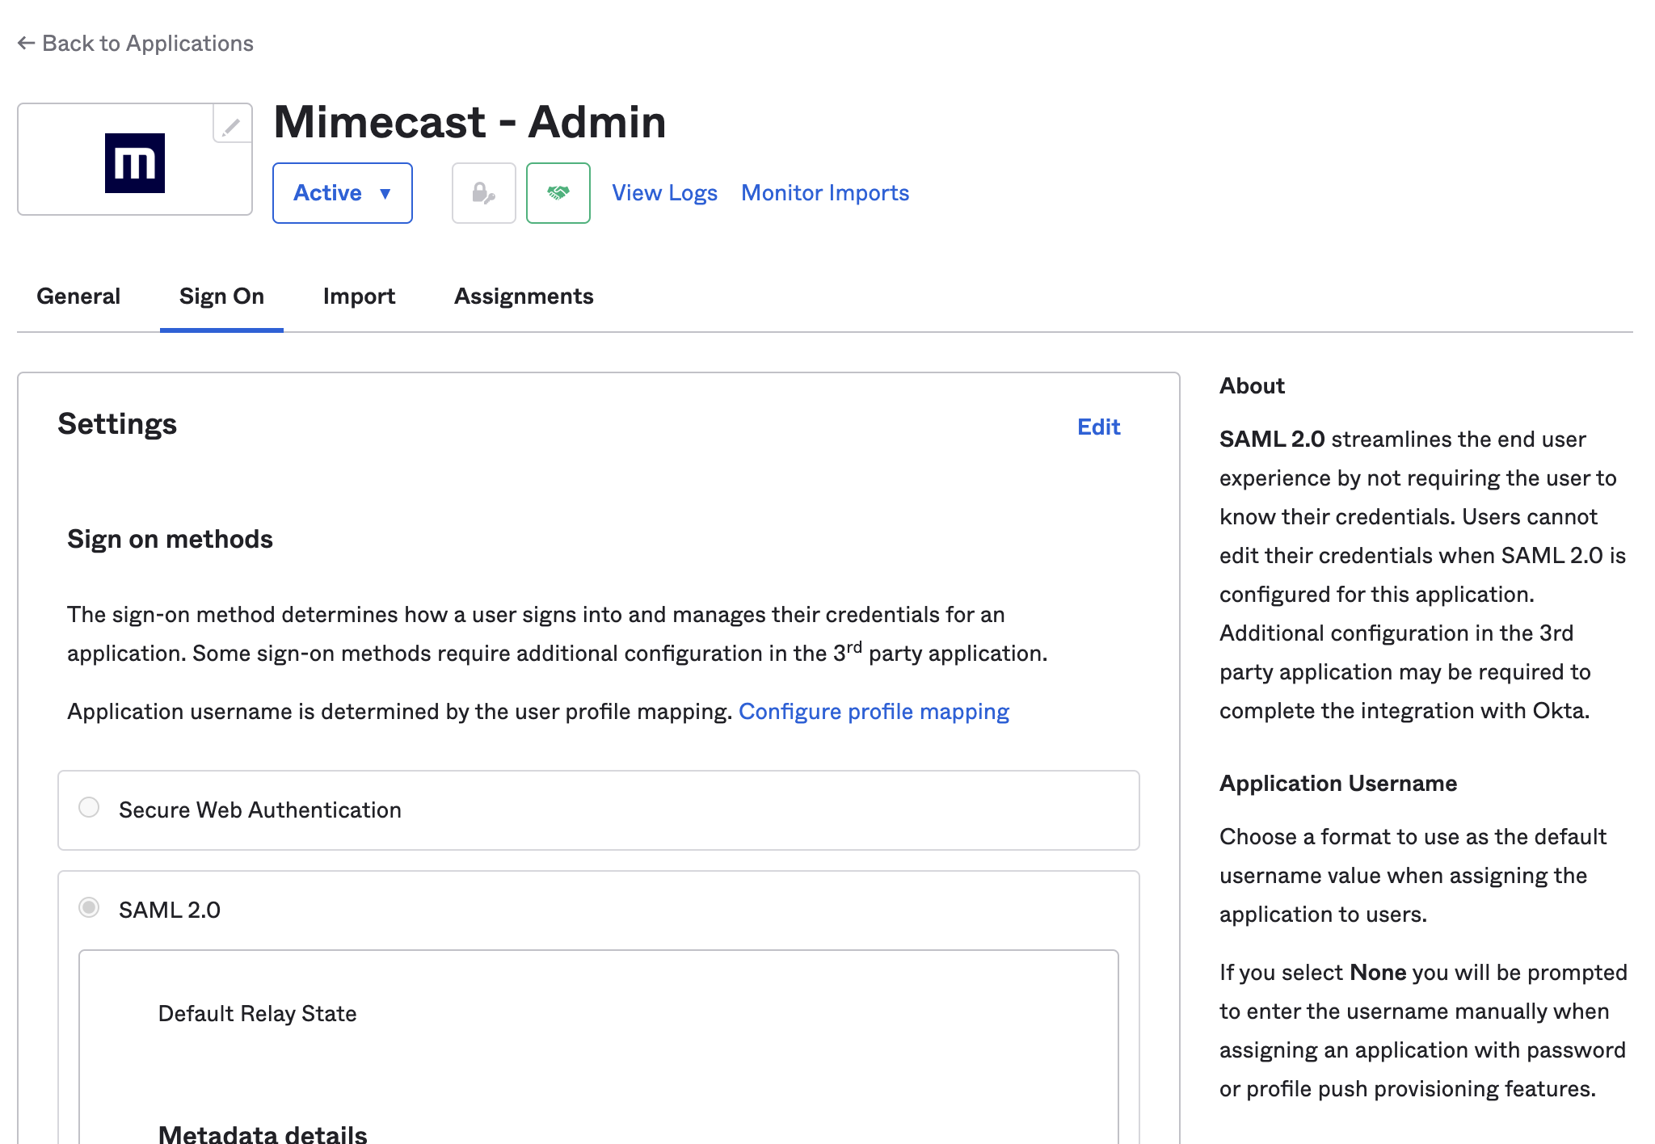
Task: Click the handshake/partner icon button
Action: coord(557,192)
